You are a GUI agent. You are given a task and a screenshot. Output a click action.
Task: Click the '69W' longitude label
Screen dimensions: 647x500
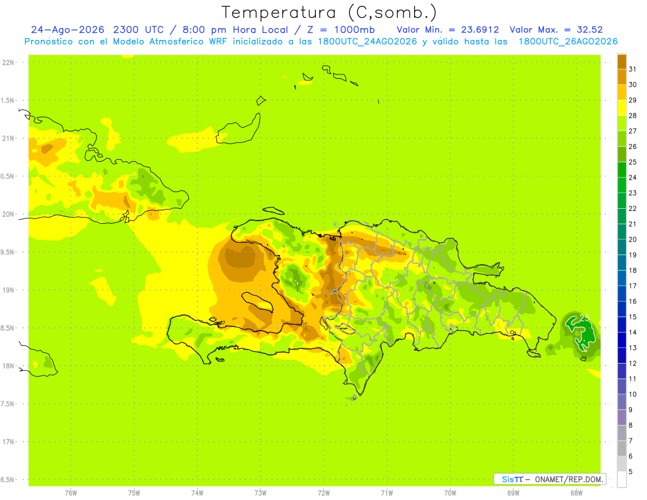(x=513, y=492)
